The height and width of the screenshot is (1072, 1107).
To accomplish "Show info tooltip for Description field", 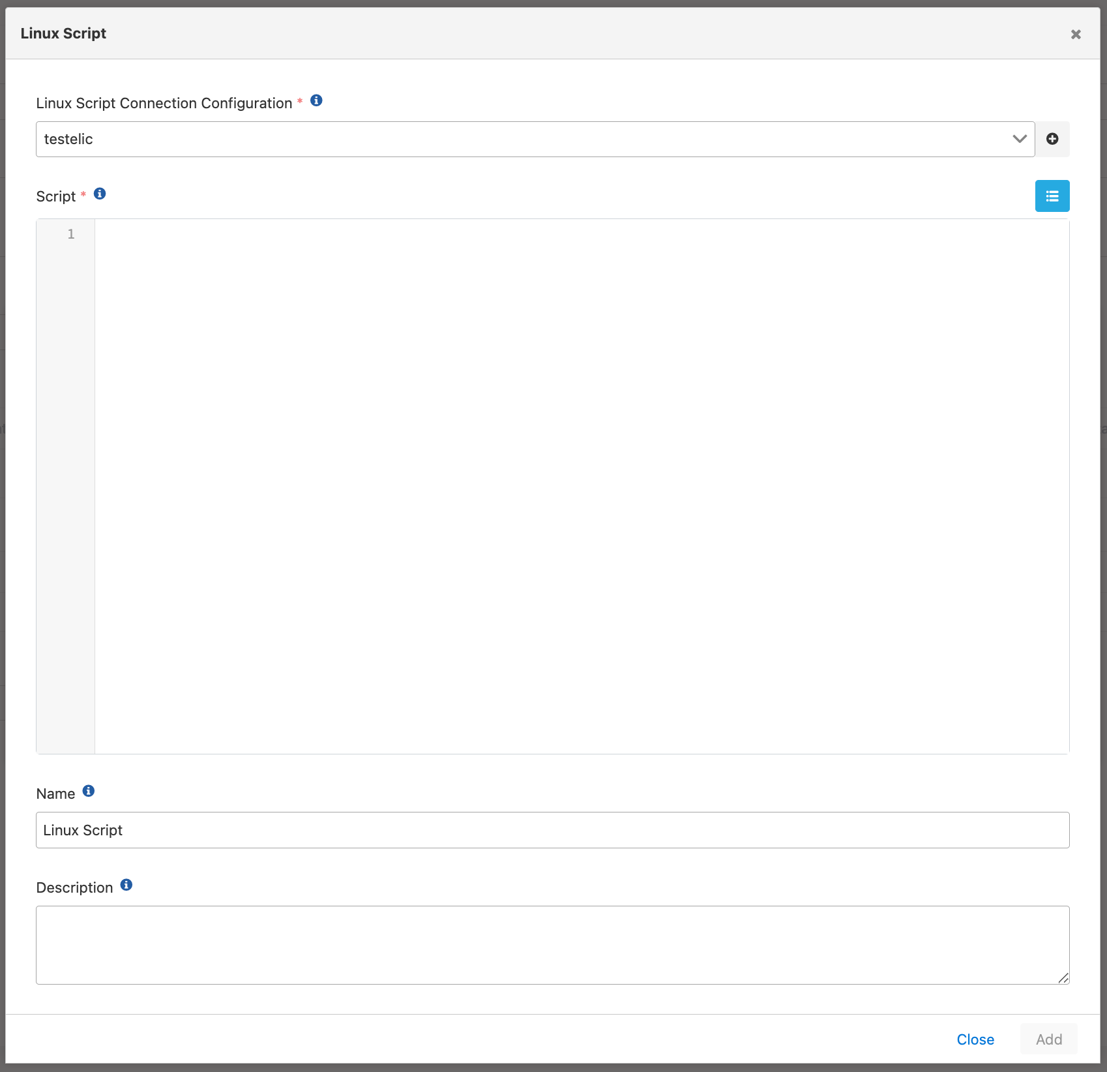I will 126,885.
